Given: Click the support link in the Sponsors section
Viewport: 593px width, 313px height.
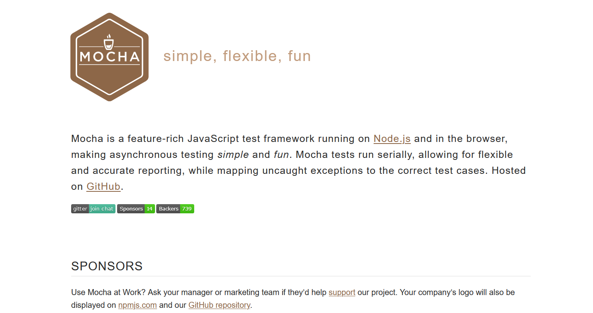Looking at the screenshot, I should pos(342,292).
